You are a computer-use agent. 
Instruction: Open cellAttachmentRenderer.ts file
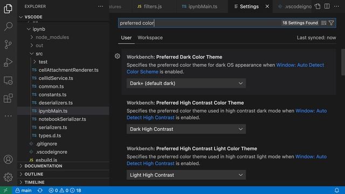click(64, 70)
